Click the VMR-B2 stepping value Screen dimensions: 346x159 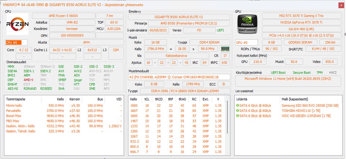(72, 22)
